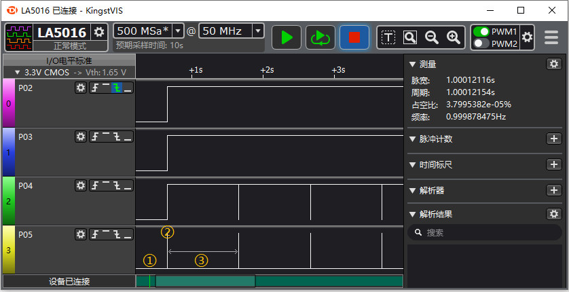The height and width of the screenshot is (292, 569).
Task: Activate the T time cursor tool
Action: (x=388, y=37)
